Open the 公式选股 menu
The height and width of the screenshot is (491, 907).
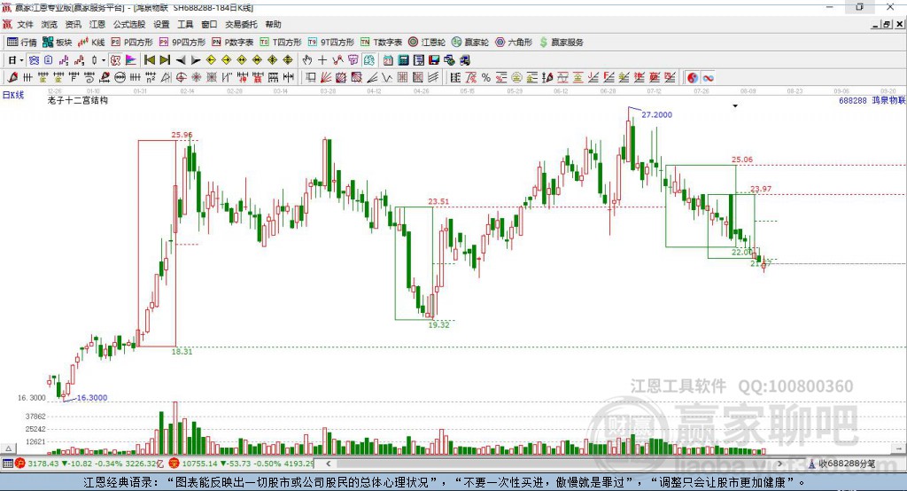pos(129,24)
